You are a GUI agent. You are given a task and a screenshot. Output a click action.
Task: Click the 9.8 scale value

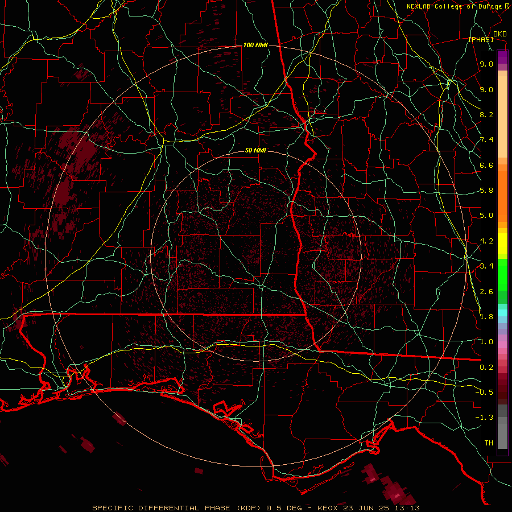pyautogui.click(x=486, y=64)
